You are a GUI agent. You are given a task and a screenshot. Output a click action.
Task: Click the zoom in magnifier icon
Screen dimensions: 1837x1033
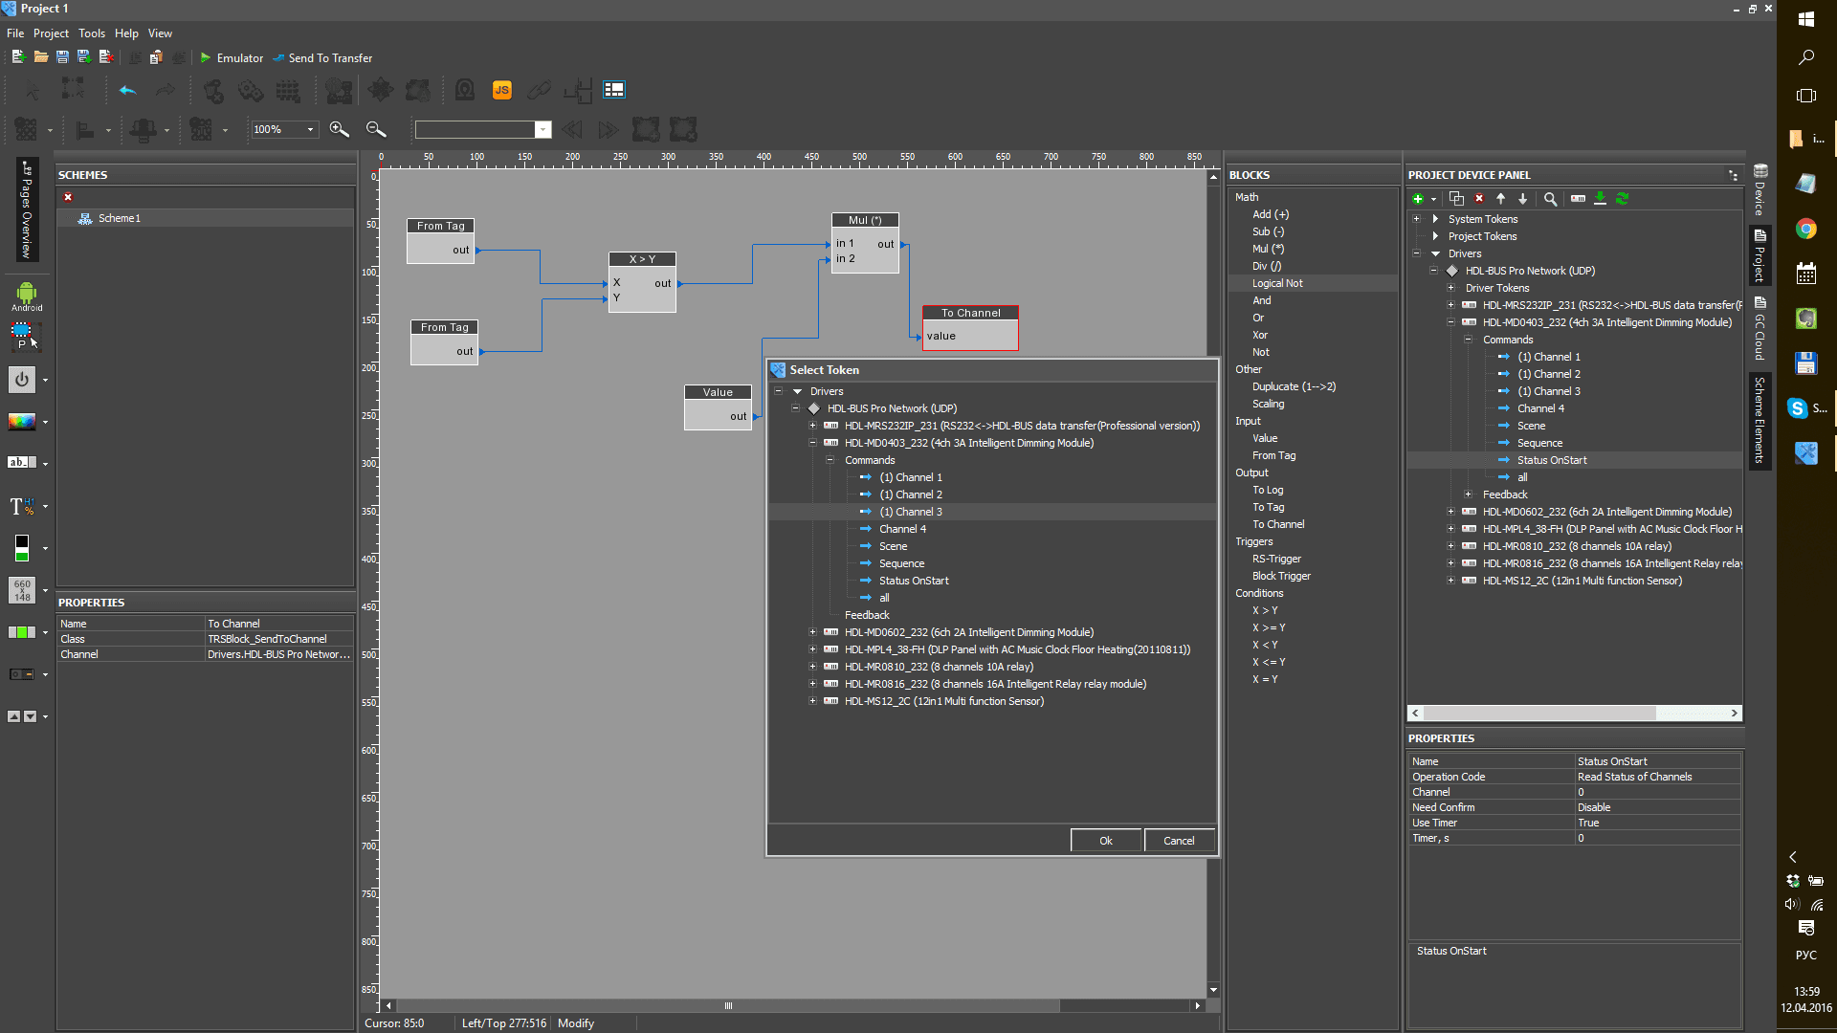pos(338,129)
